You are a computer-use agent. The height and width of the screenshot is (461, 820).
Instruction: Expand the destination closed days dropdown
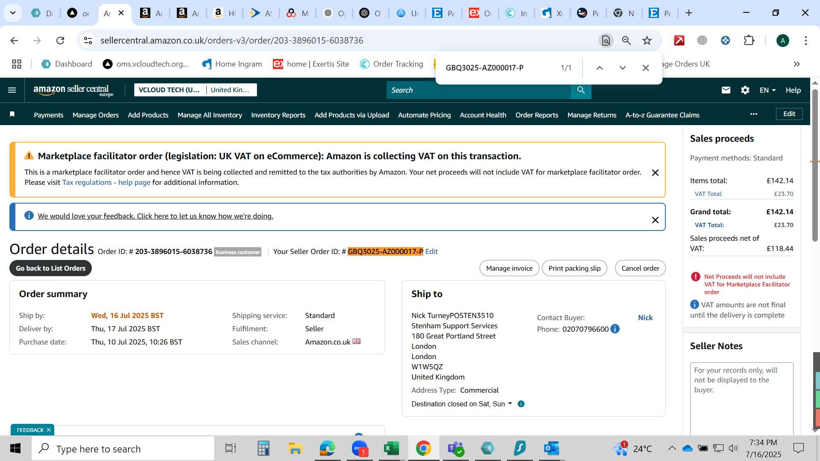[x=510, y=403]
